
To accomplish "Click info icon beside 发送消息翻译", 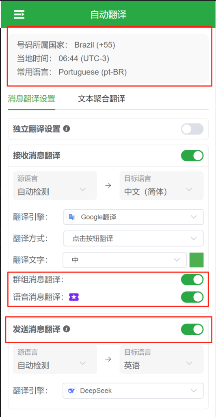I will (67, 329).
